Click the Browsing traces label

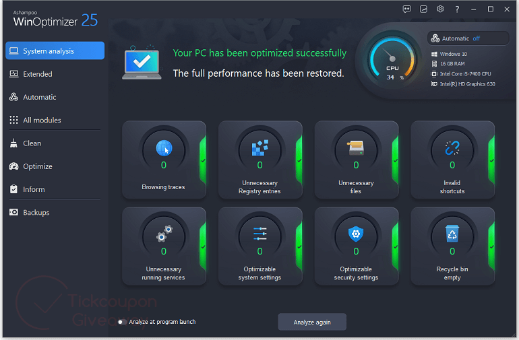click(x=163, y=187)
